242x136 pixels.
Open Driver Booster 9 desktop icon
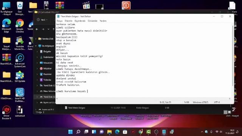click(x=6, y=113)
